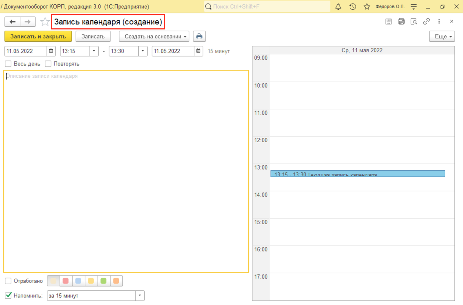Enable the Повторять checkbox

[48, 64]
